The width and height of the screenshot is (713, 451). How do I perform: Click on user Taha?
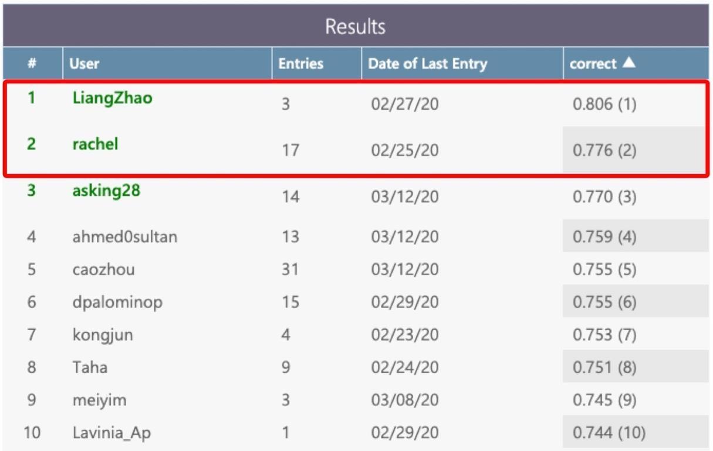(x=90, y=368)
